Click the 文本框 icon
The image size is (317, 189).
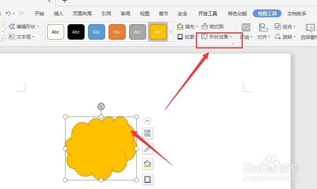pos(12,37)
